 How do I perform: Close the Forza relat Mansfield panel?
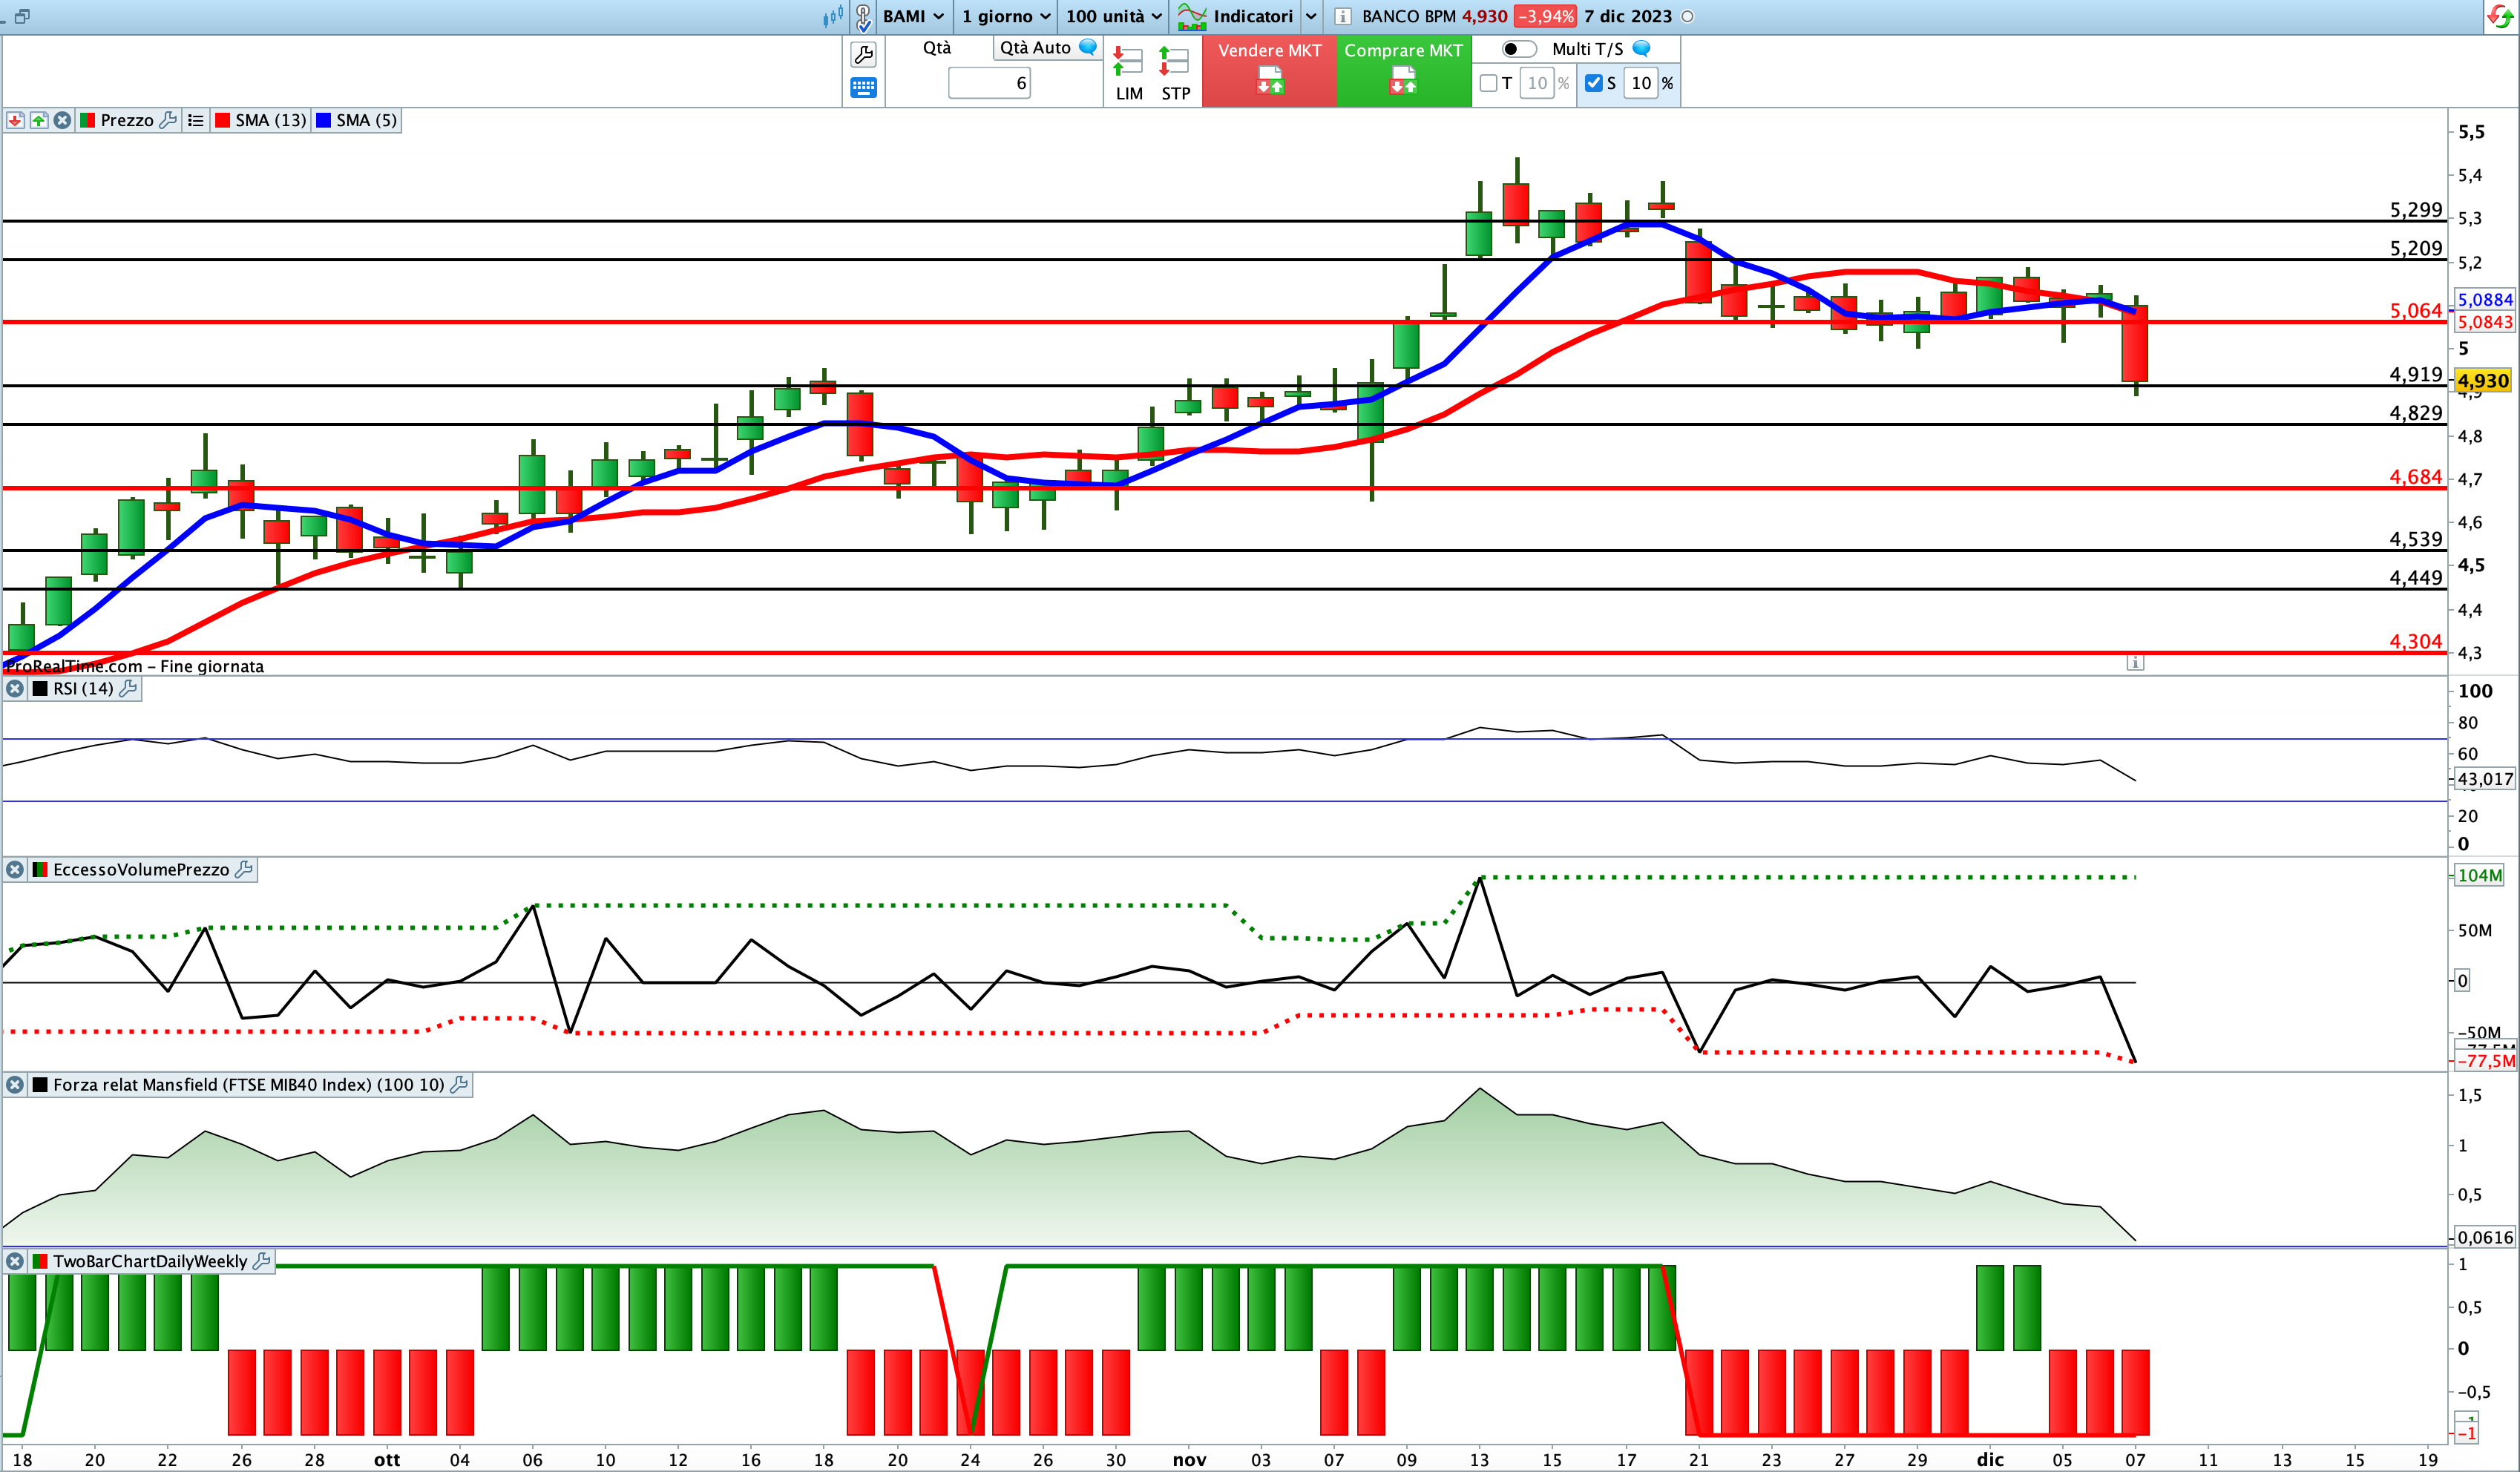[x=15, y=1084]
